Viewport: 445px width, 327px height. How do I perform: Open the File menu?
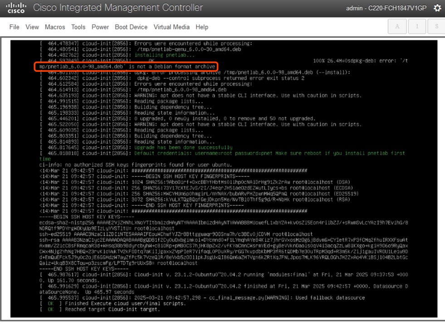pos(15,27)
